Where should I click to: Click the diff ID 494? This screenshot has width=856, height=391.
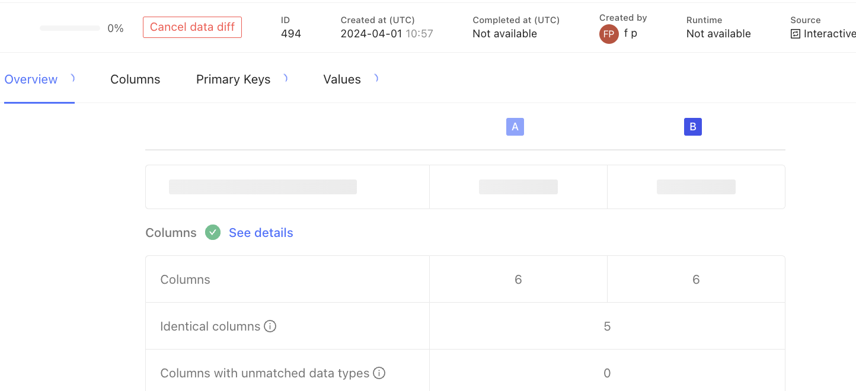(x=291, y=34)
